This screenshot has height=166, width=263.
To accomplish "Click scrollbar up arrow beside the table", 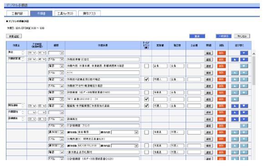I will click(254, 54).
